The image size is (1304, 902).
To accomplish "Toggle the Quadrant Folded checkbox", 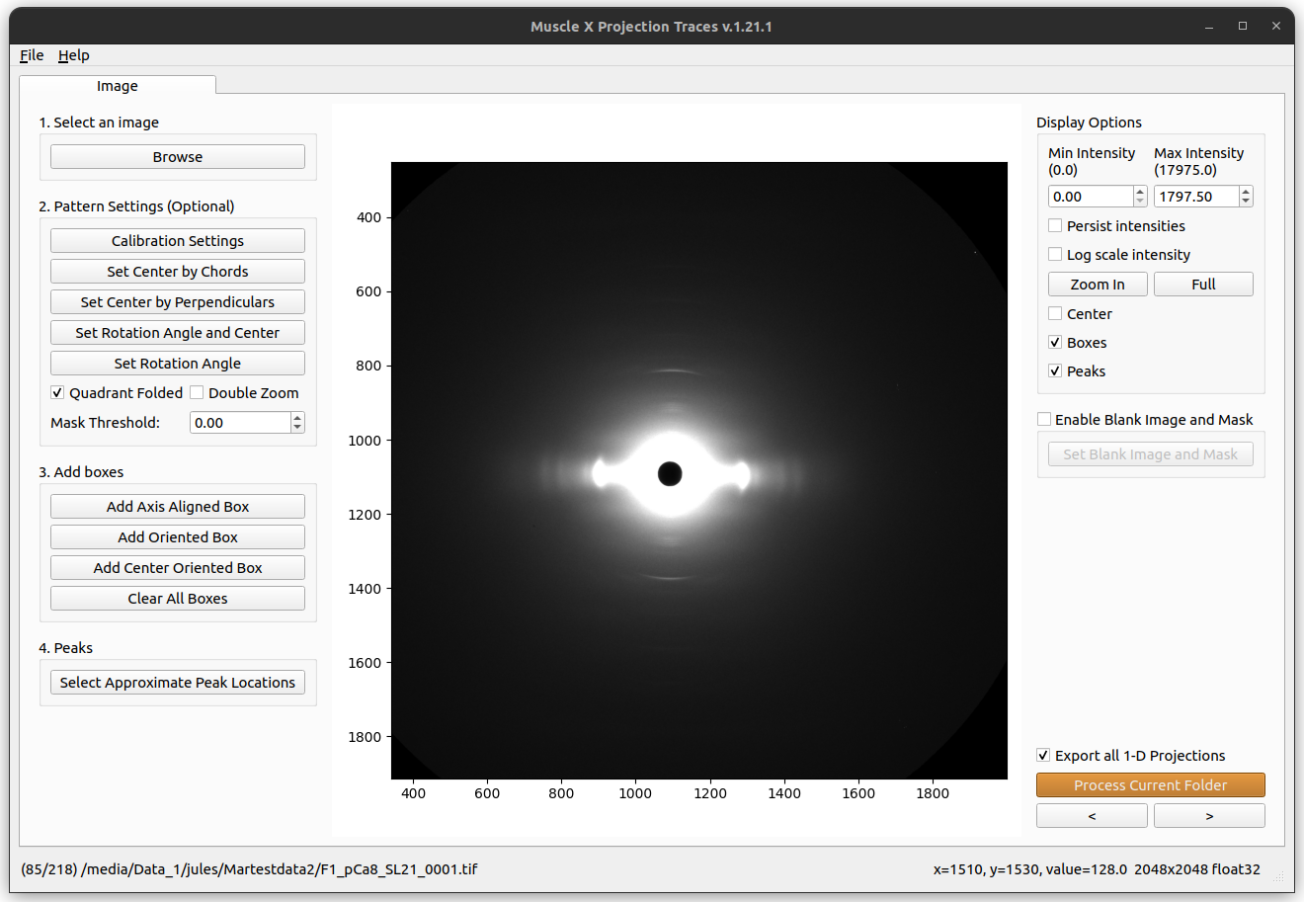I will point(57,393).
